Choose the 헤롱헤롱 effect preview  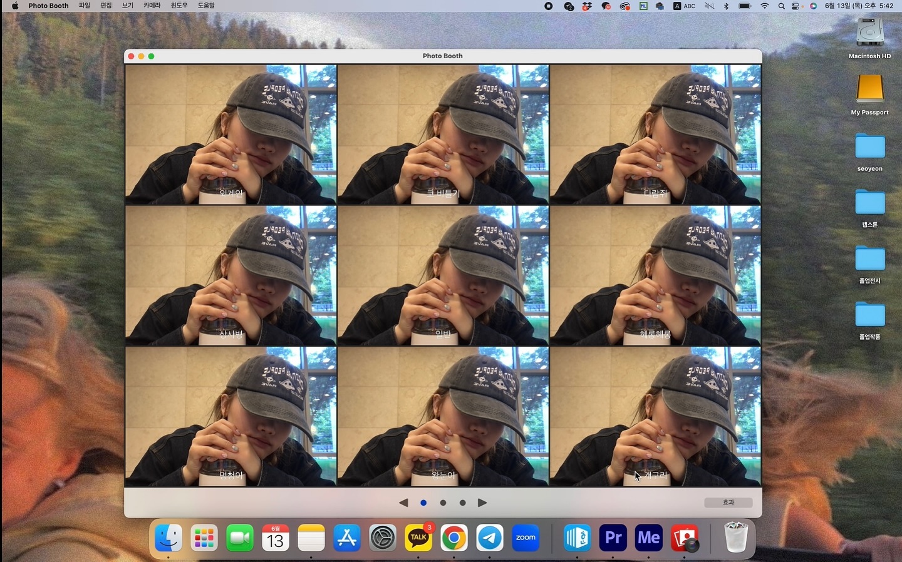655,275
